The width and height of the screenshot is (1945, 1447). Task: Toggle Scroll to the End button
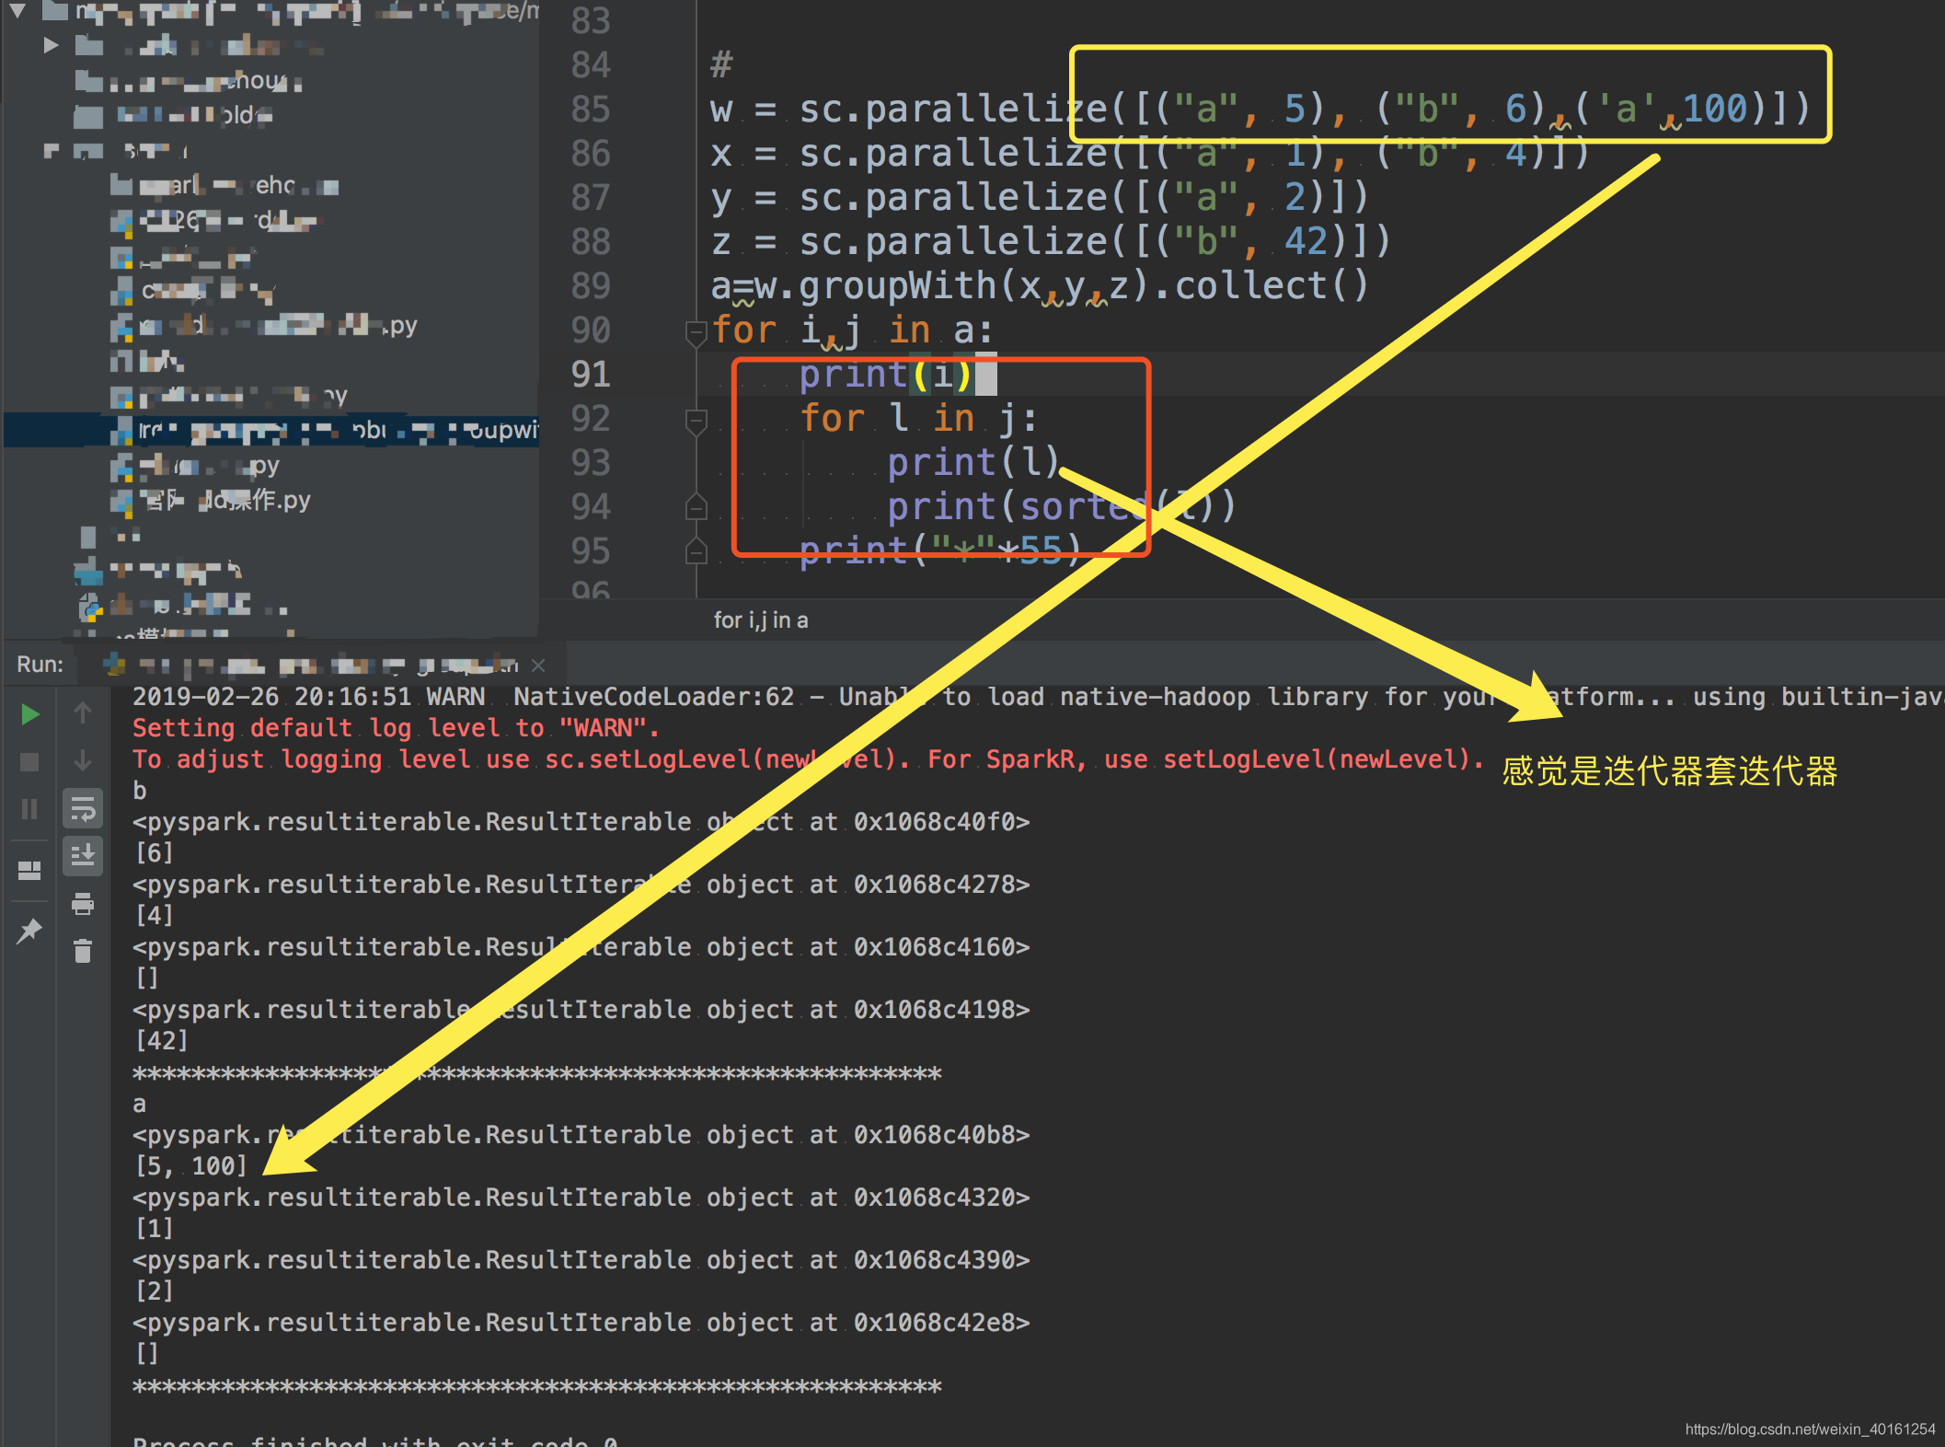83,855
